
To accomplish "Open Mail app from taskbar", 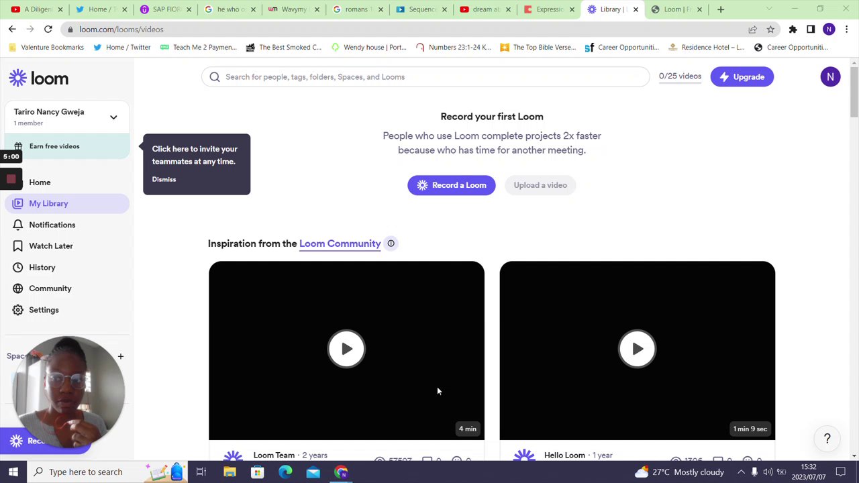I will pos(313,472).
